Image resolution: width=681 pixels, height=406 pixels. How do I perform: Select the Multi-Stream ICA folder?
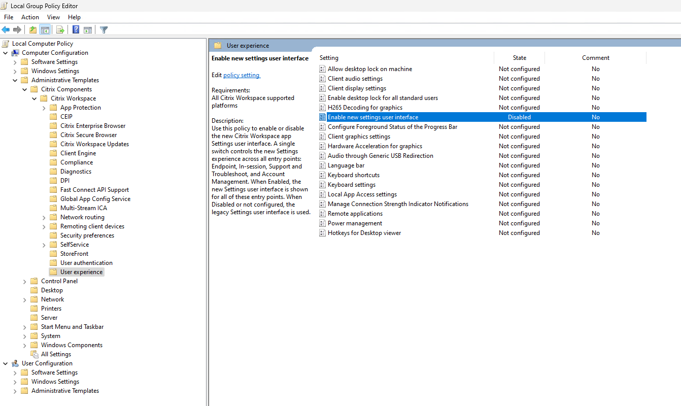tap(84, 208)
